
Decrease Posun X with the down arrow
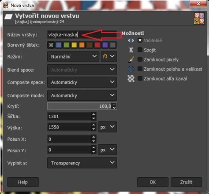[x=93, y=141]
